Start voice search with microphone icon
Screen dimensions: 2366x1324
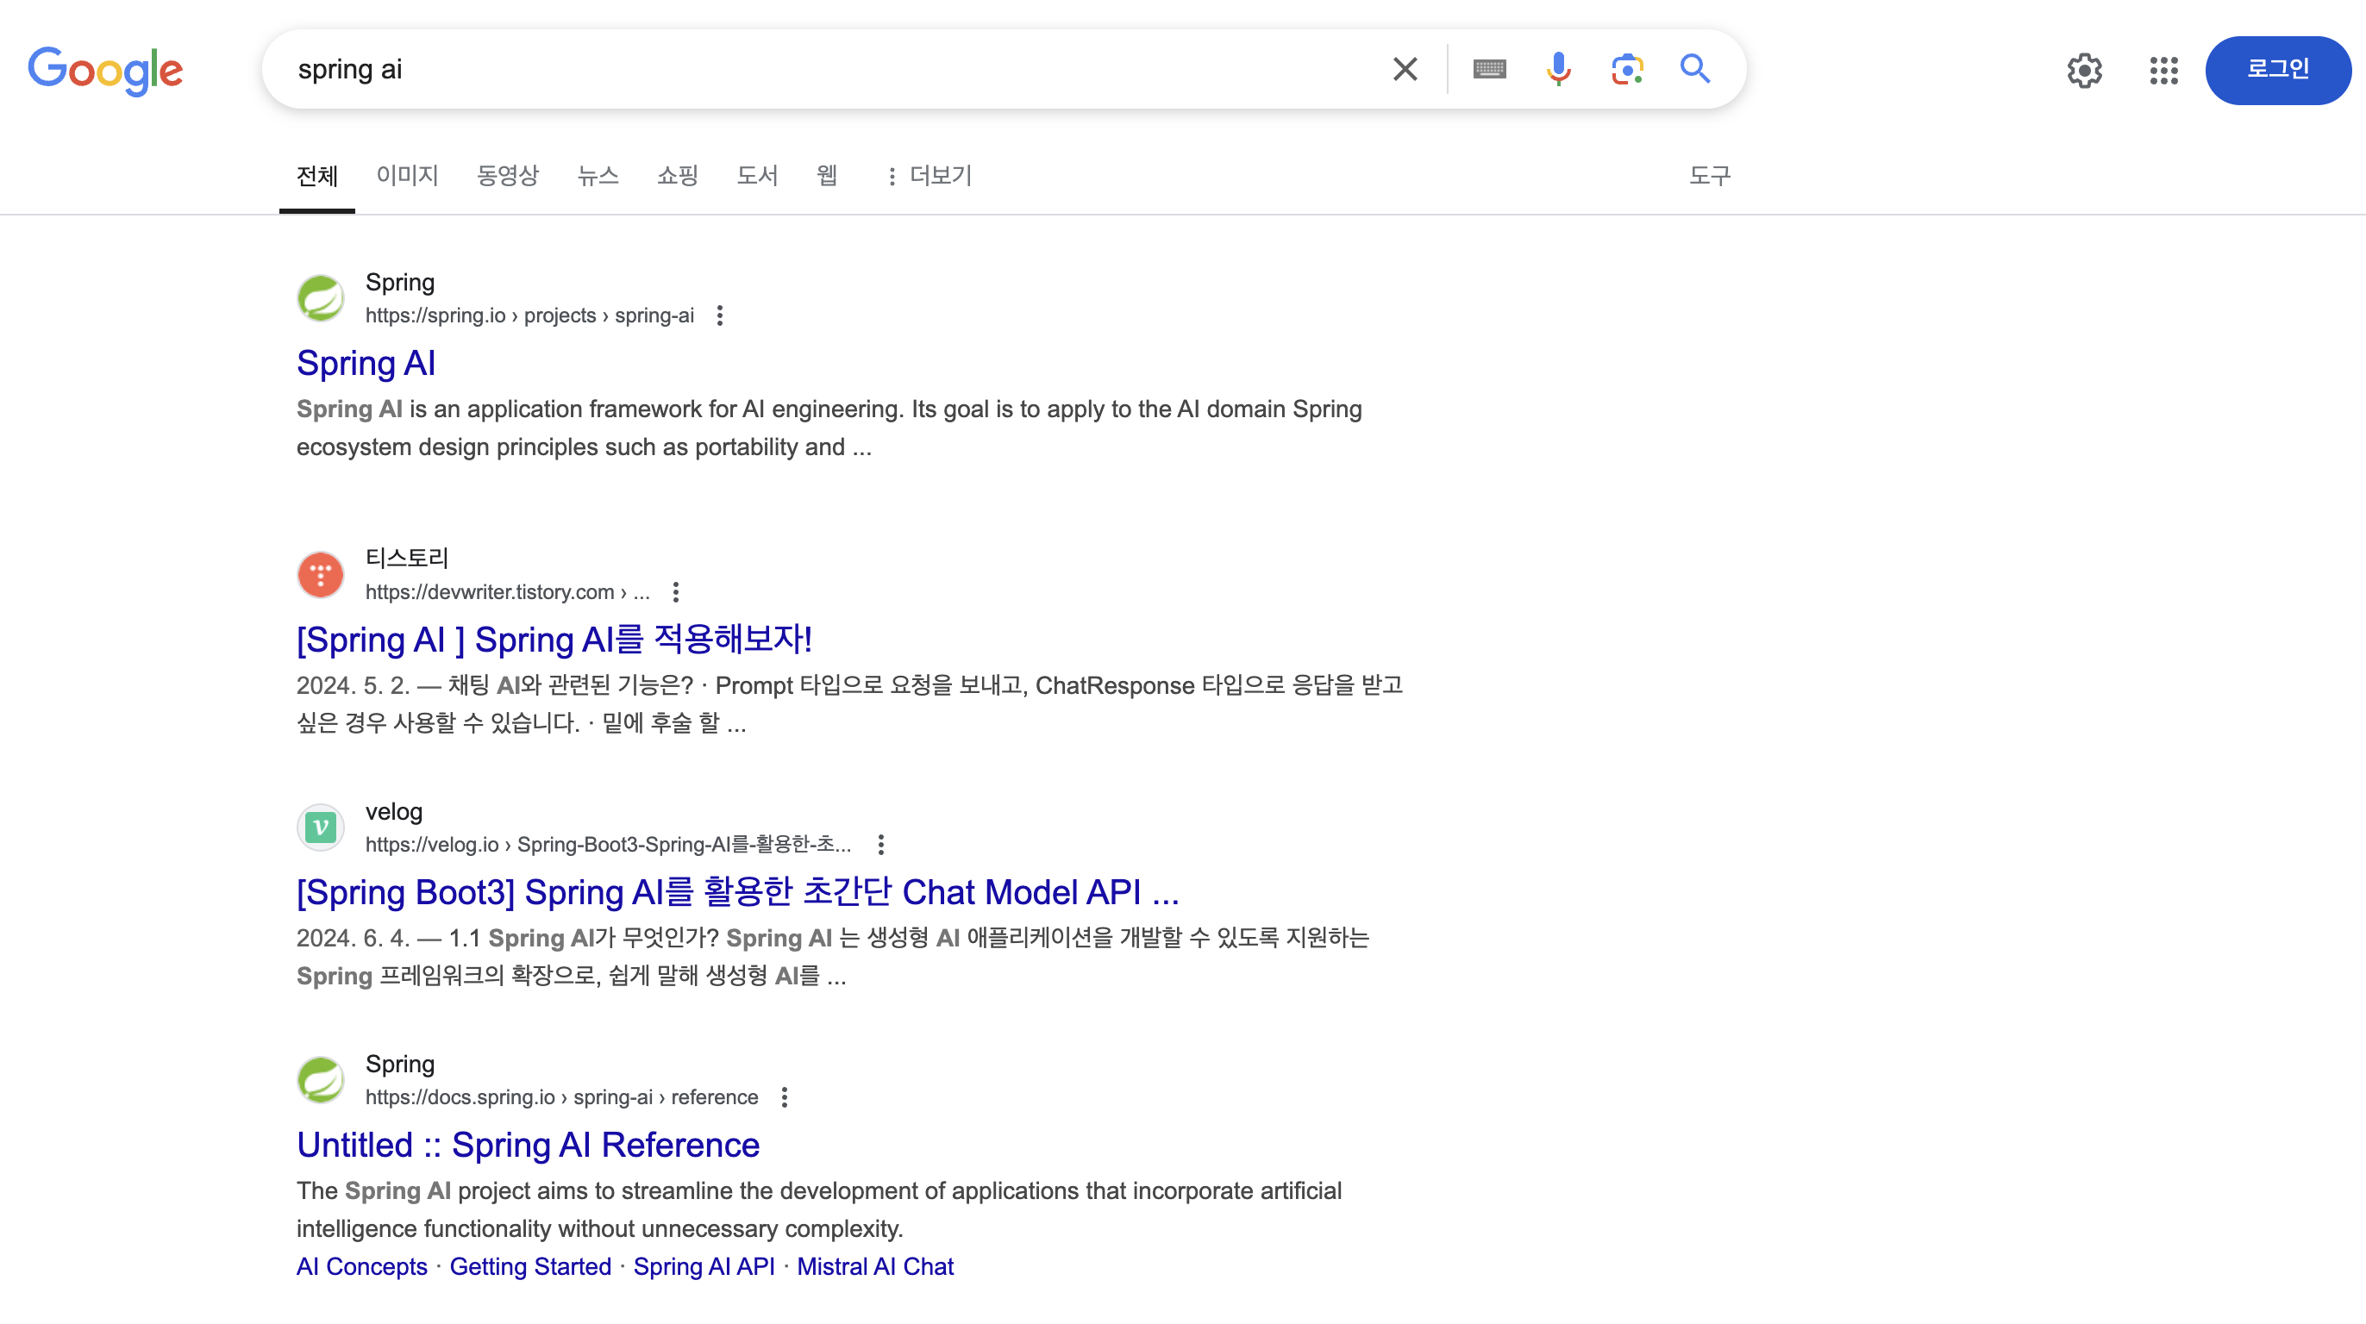[1558, 69]
